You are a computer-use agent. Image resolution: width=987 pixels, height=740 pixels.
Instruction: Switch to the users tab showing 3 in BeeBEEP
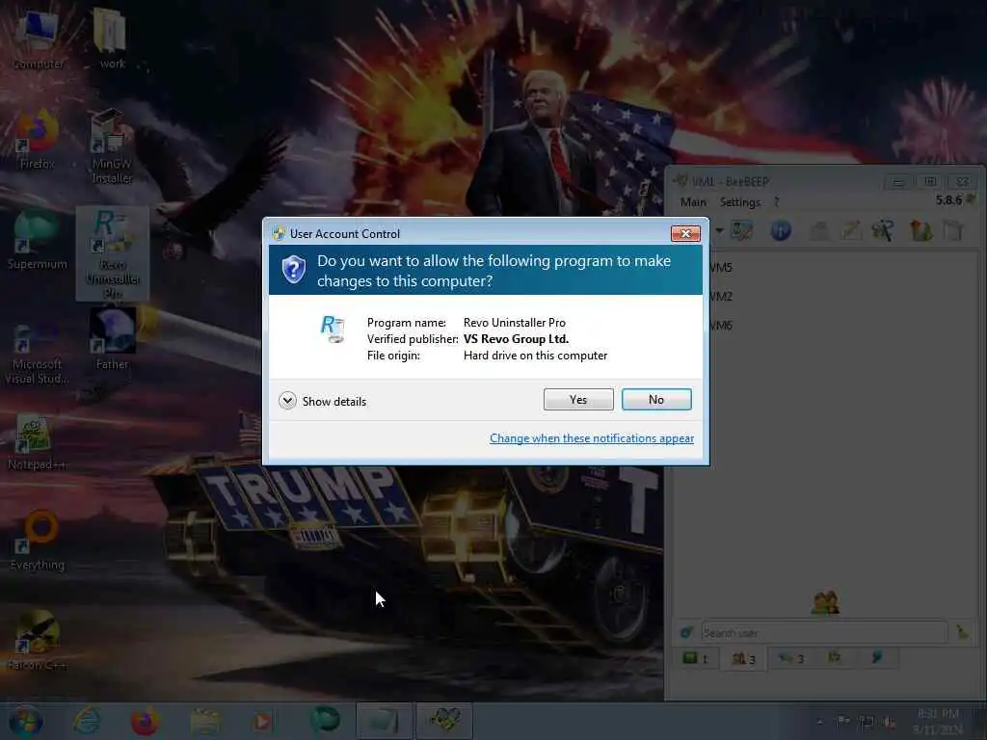743,658
